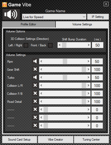Decrease Rpm volume with left arrow
The width and height of the screenshot is (111, 145).
pyautogui.click(x=41, y=61)
